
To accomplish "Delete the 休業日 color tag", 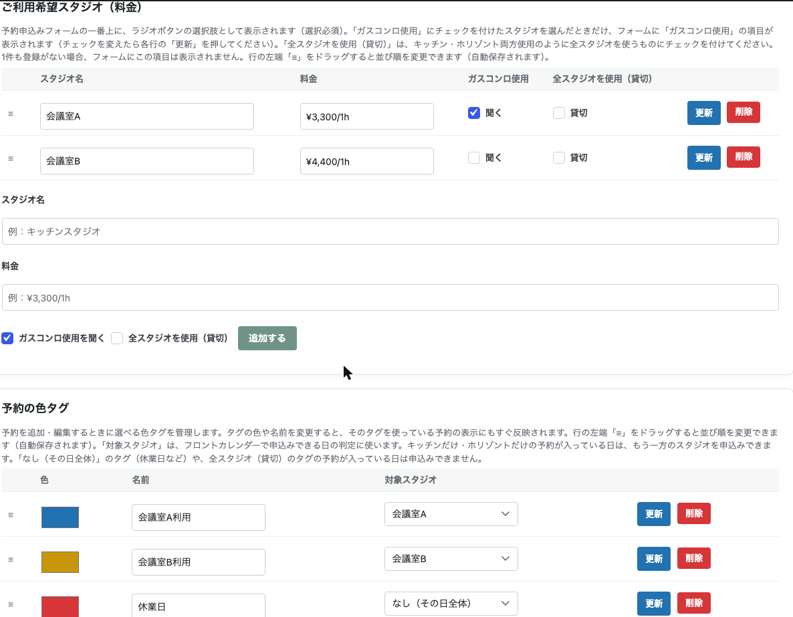I will tap(693, 603).
